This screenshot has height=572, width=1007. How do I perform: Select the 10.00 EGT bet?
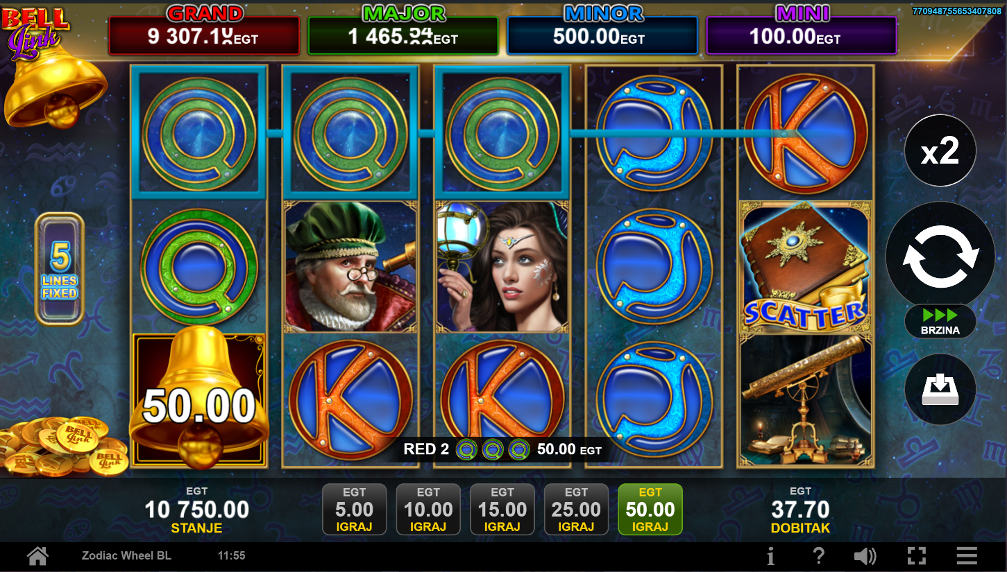coord(428,510)
